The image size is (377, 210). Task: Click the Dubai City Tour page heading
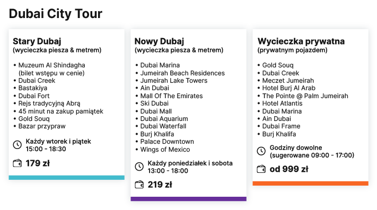coord(56,13)
